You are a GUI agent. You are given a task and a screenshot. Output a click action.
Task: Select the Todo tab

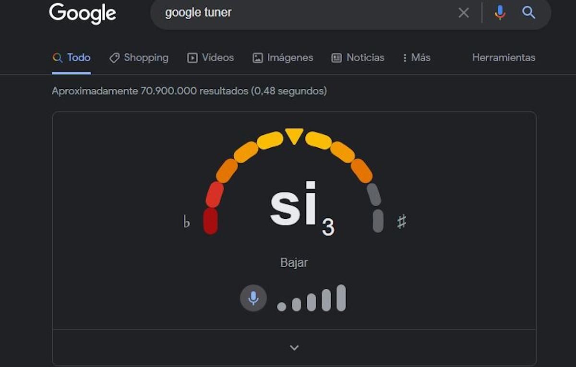coord(72,58)
